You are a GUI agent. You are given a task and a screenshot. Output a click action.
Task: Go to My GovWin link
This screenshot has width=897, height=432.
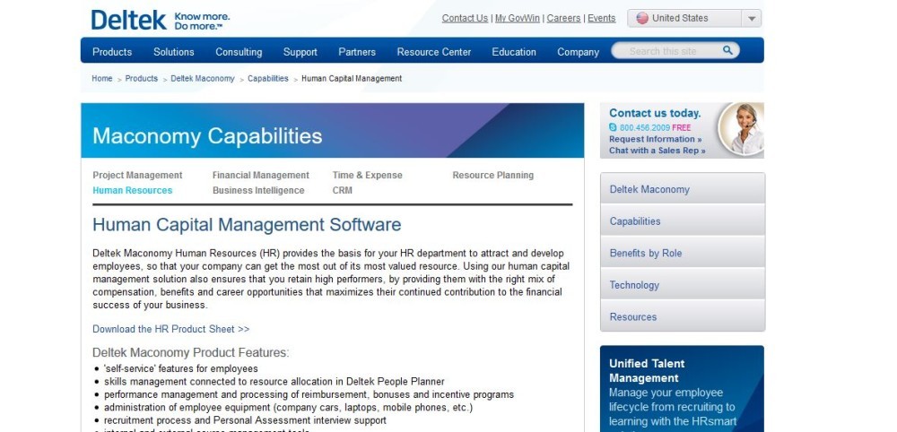click(x=518, y=18)
